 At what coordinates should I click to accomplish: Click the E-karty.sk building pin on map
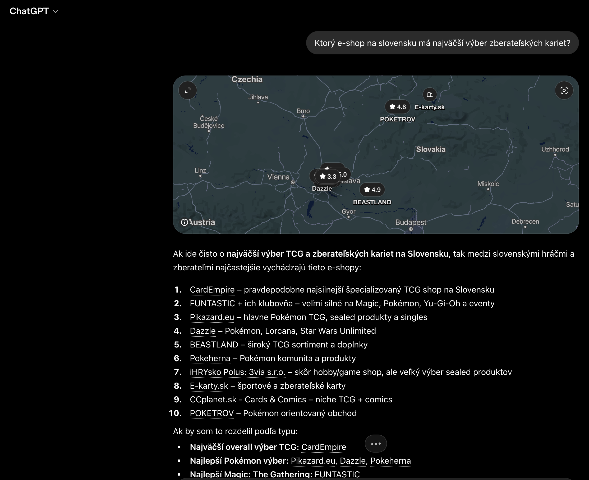click(x=430, y=95)
